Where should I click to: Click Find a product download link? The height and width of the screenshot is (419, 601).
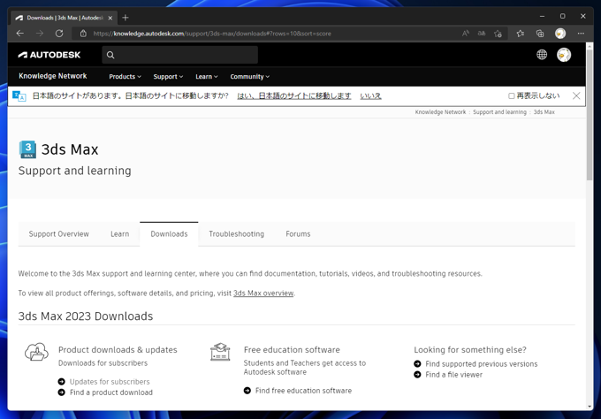pyautogui.click(x=111, y=392)
